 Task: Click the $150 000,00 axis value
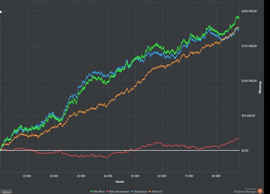click(249, 46)
